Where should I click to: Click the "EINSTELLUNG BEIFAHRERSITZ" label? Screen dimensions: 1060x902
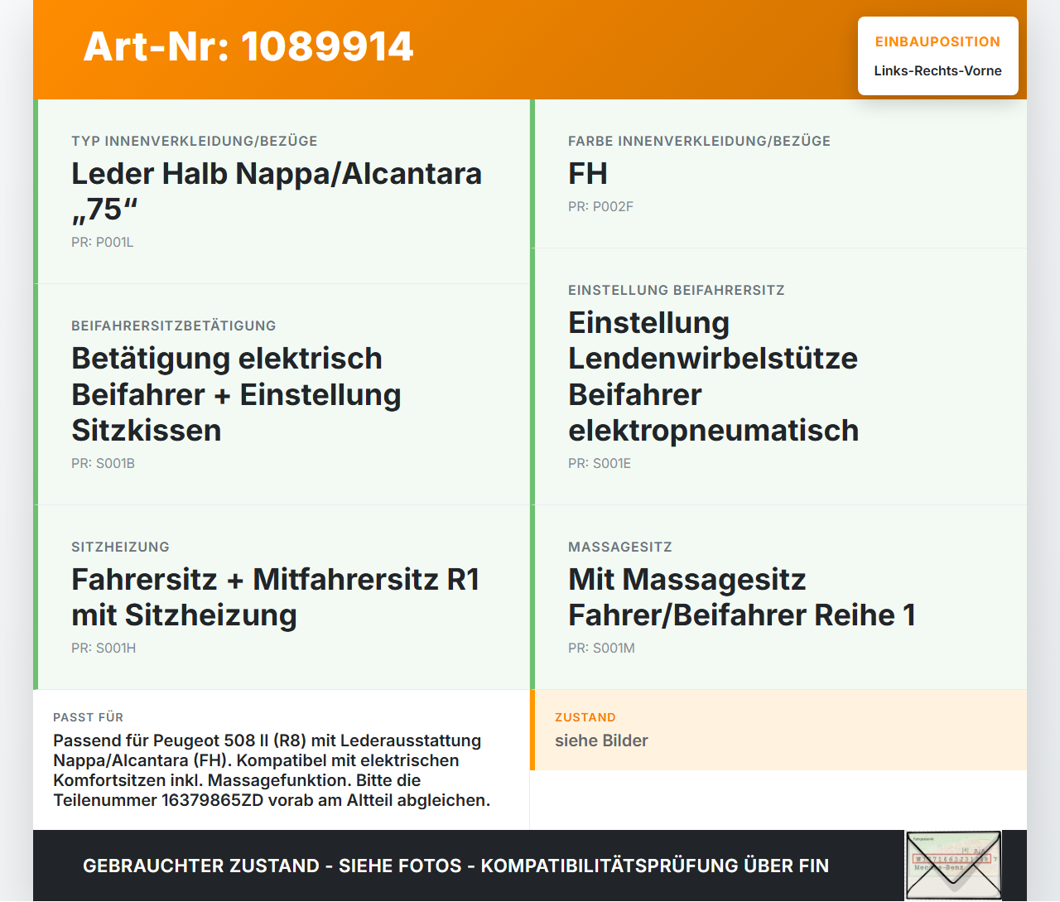[x=677, y=290]
